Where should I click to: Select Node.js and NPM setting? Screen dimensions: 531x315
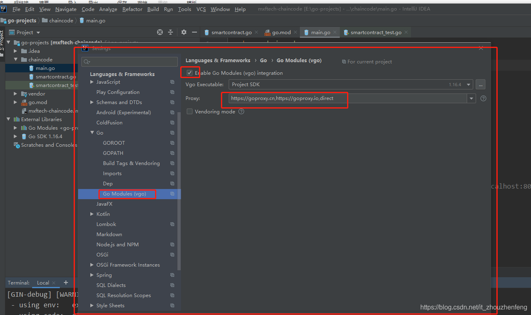[118, 245]
